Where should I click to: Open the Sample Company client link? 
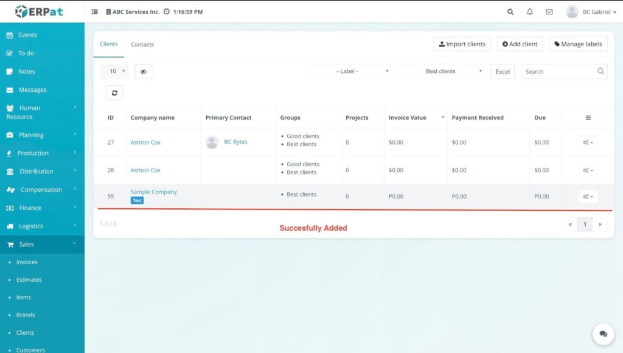pos(153,192)
